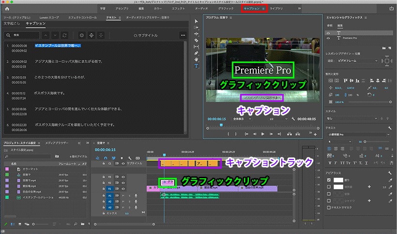Click add marker icon in timeline

coord(122,158)
